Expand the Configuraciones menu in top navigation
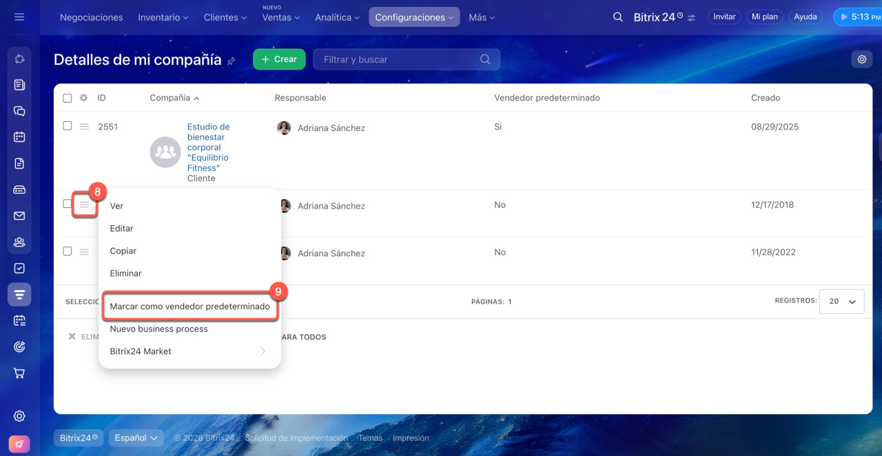 (414, 17)
